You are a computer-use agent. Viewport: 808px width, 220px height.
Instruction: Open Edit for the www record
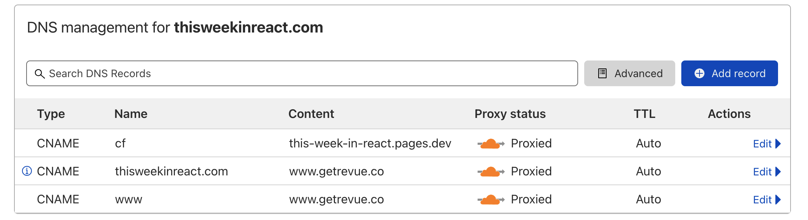pyautogui.click(x=762, y=200)
